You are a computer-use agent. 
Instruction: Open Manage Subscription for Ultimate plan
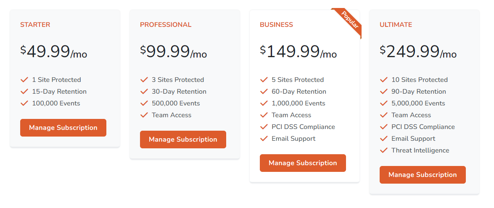click(423, 175)
